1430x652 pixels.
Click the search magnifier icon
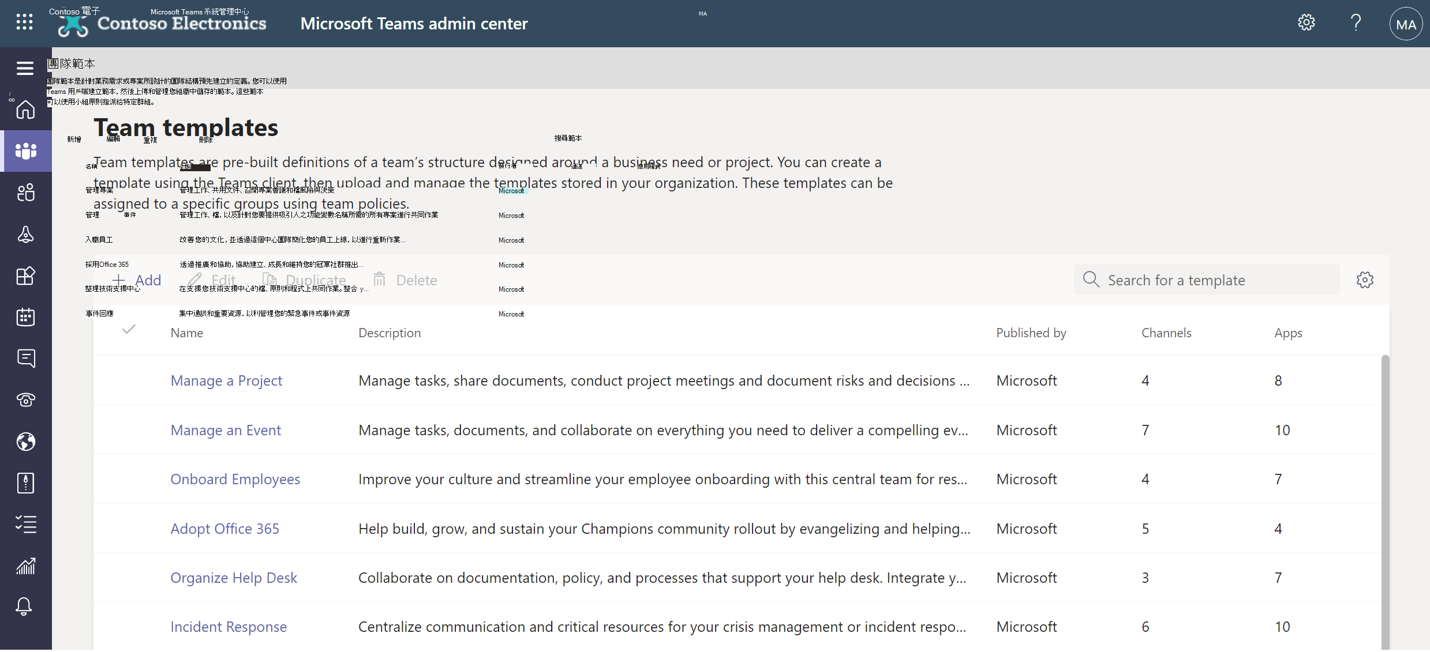(1091, 280)
